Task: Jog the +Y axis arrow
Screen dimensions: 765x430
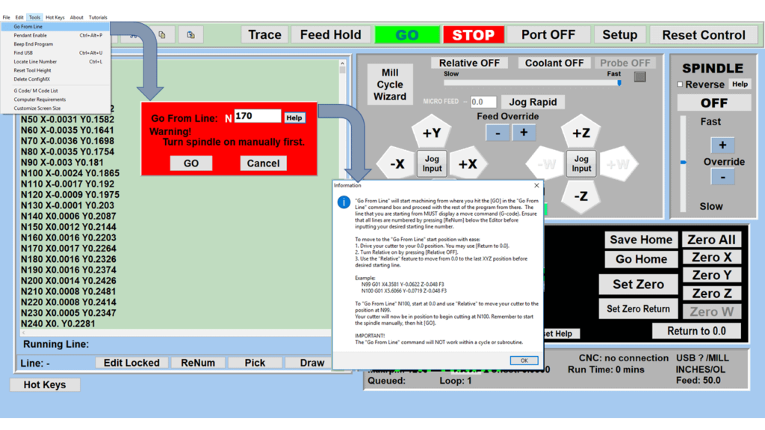Action: 432,134
